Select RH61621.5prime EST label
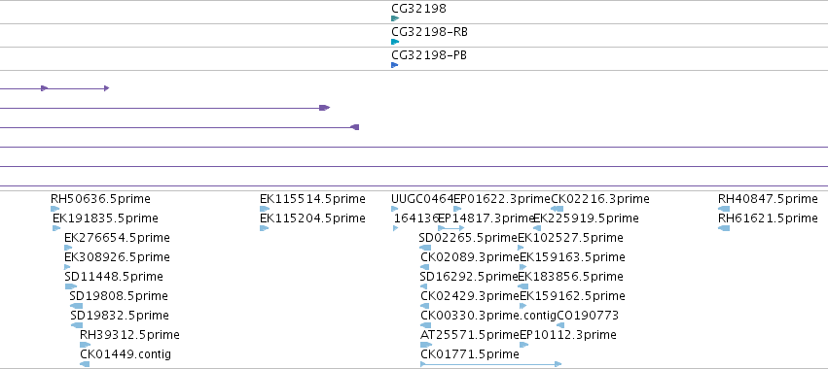 pyautogui.click(x=768, y=218)
